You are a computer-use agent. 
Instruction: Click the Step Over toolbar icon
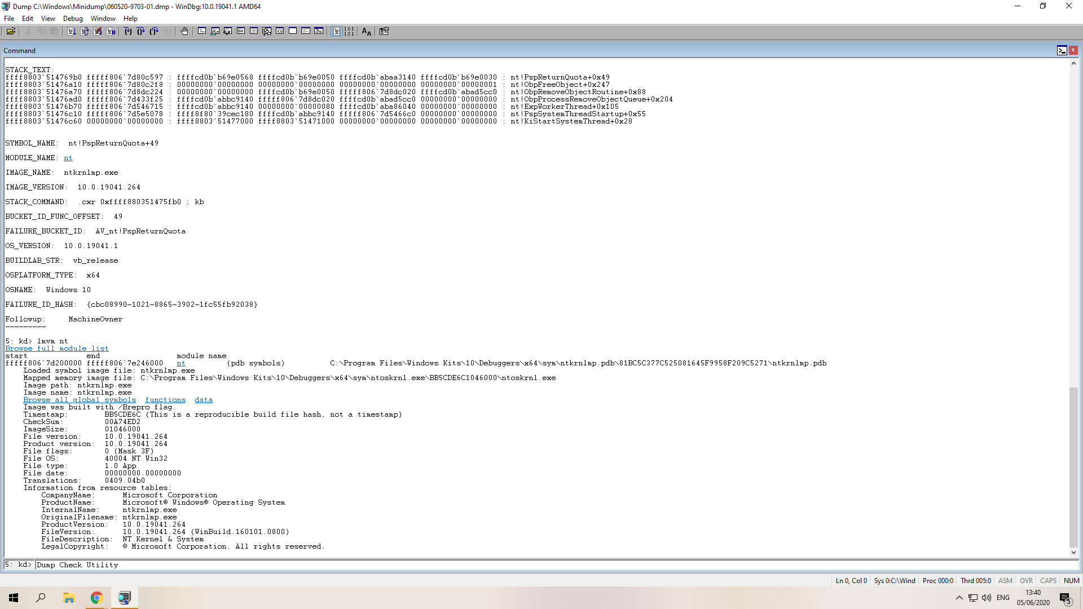(141, 31)
